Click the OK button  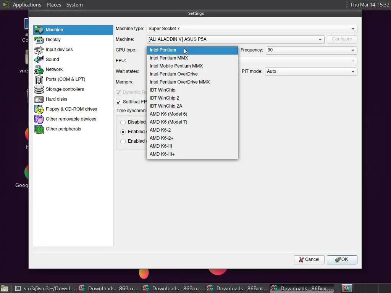point(342,259)
